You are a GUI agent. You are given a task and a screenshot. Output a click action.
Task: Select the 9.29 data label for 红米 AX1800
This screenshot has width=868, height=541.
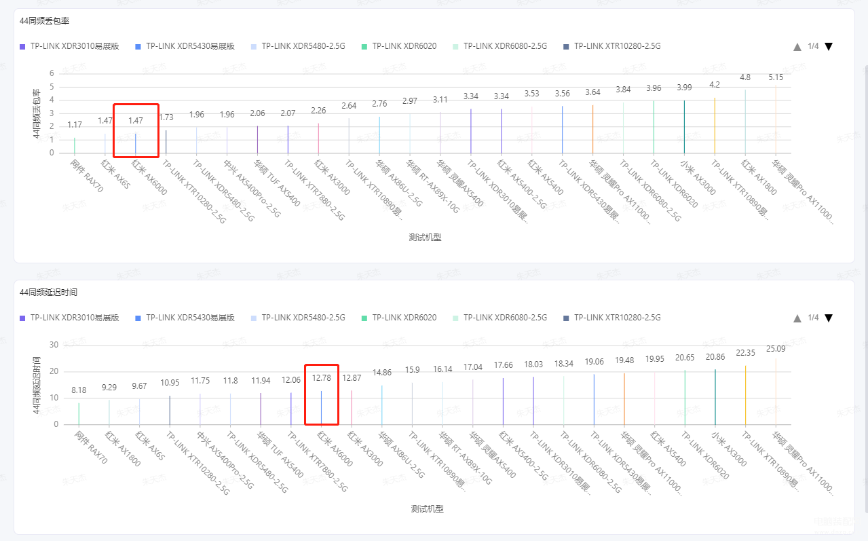pyautogui.click(x=109, y=388)
